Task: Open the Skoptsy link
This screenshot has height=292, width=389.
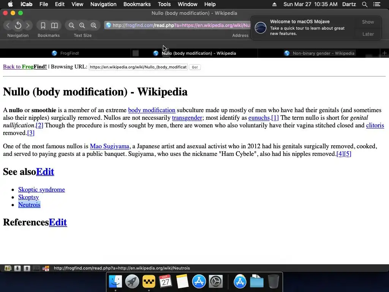Action: tap(28, 197)
